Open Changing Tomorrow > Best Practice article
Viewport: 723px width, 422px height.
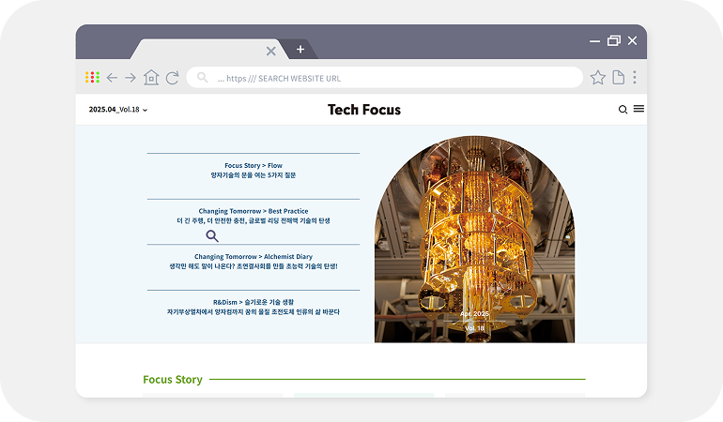(254, 216)
